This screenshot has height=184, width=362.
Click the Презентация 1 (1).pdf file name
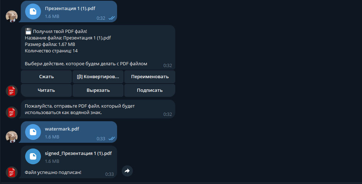(x=70, y=9)
